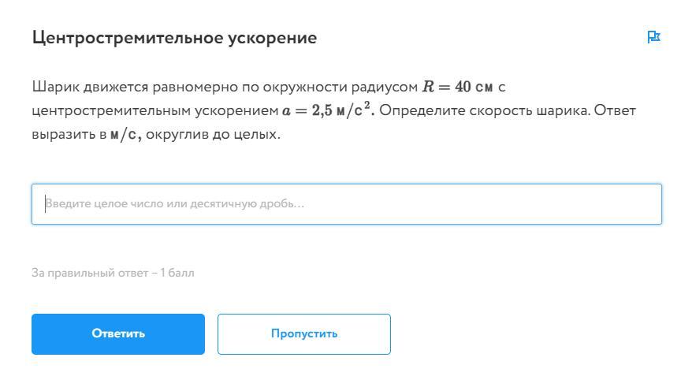
Task: Skip question using the Пропустить button
Action: coord(304,333)
